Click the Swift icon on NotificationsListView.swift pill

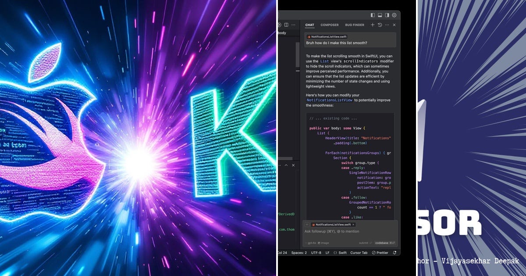pyautogui.click(x=313, y=224)
